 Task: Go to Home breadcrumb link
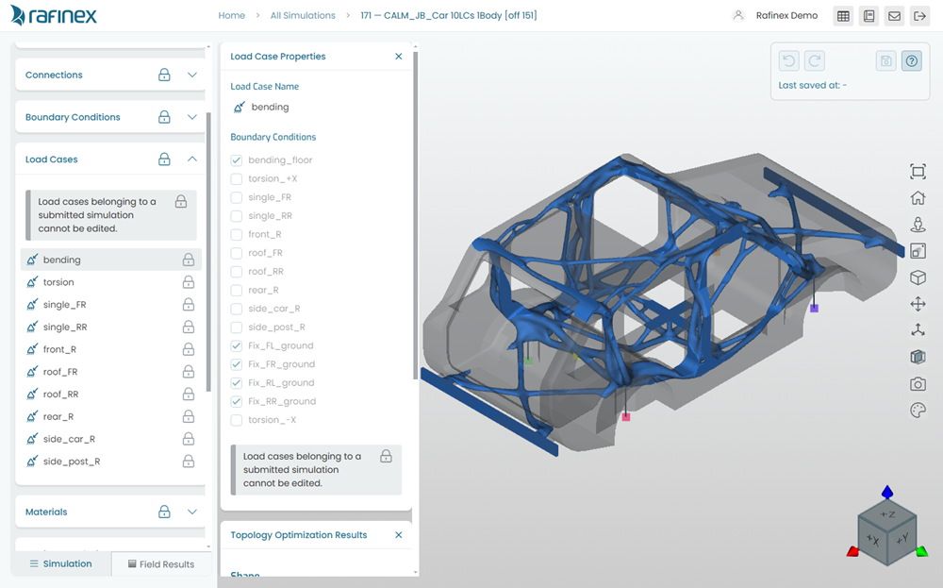click(232, 16)
